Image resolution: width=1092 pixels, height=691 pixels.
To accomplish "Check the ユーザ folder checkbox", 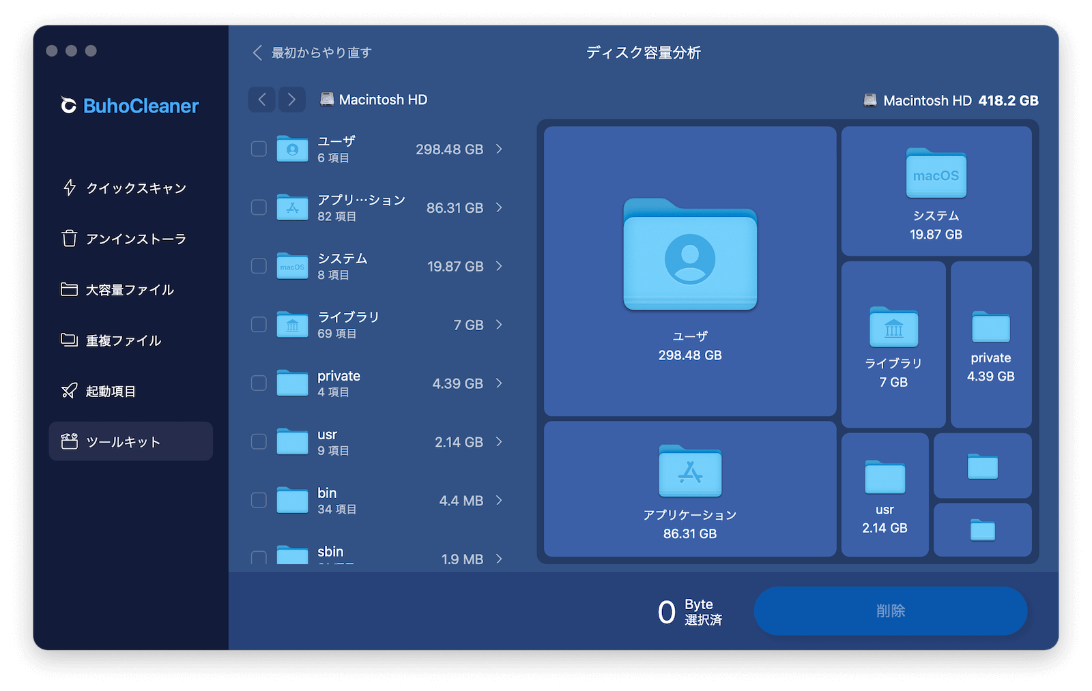I will (x=259, y=149).
